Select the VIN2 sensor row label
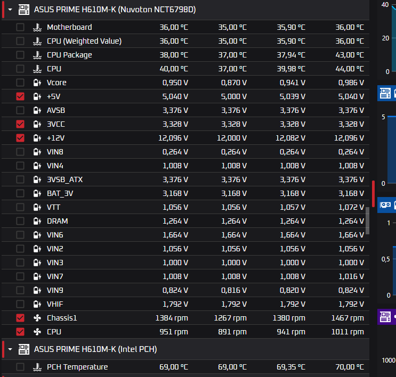The image size is (396, 377). coord(55,249)
